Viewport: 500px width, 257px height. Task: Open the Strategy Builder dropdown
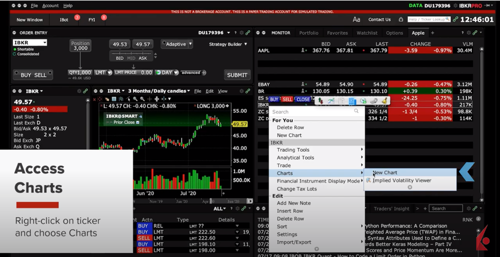click(x=228, y=44)
